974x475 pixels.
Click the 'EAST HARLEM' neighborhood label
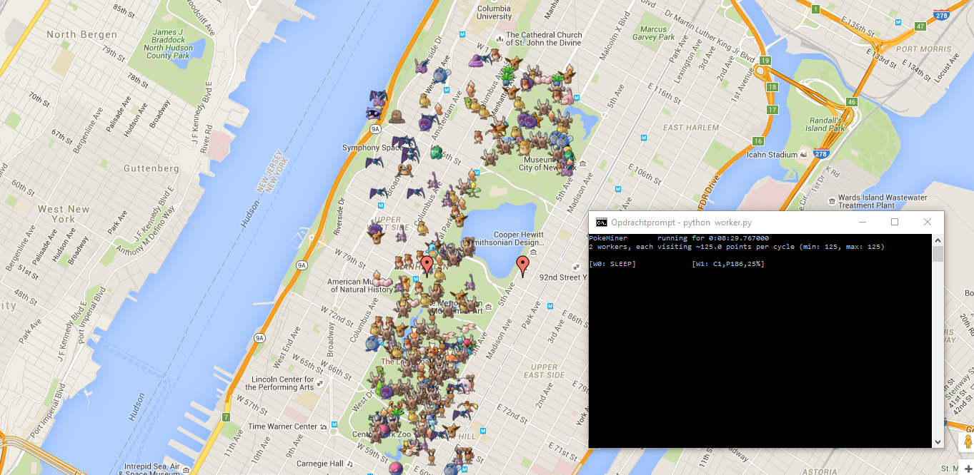click(690, 128)
